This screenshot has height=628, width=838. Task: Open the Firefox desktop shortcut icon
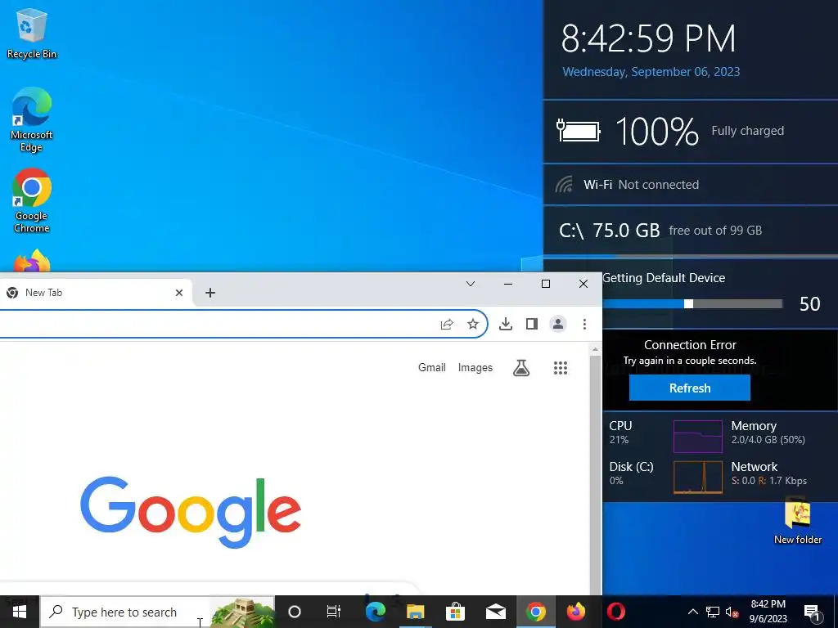32,261
